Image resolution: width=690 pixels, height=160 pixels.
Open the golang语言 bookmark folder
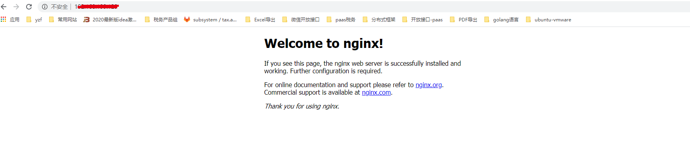(x=501, y=19)
